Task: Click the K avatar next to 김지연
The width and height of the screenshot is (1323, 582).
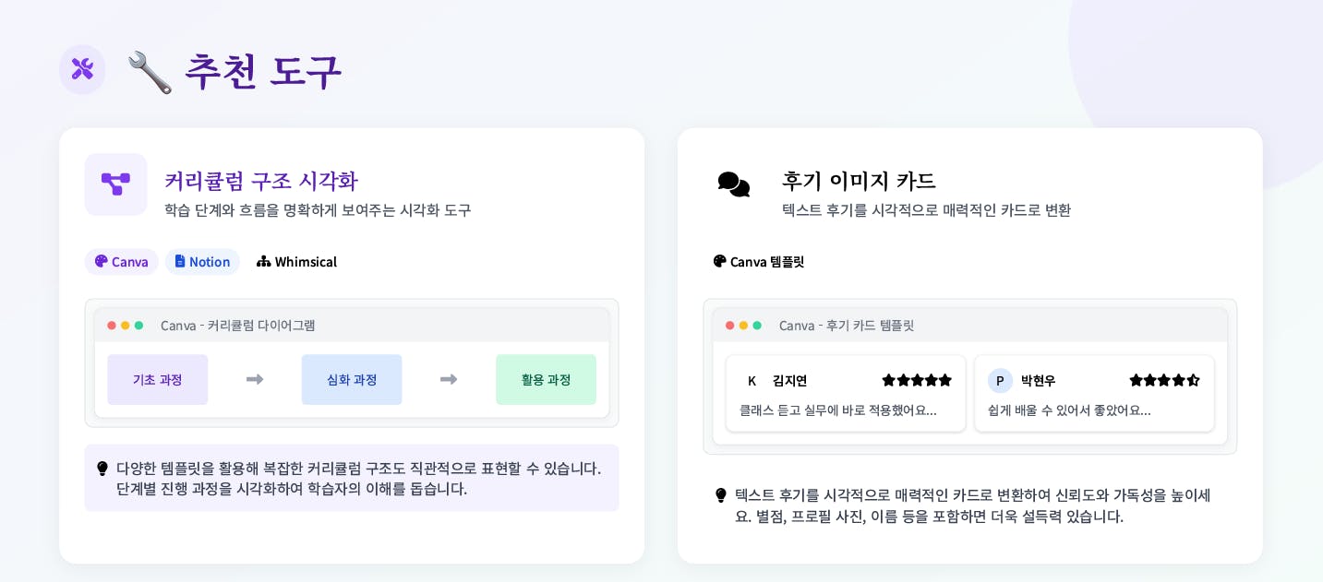Action: click(752, 381)
